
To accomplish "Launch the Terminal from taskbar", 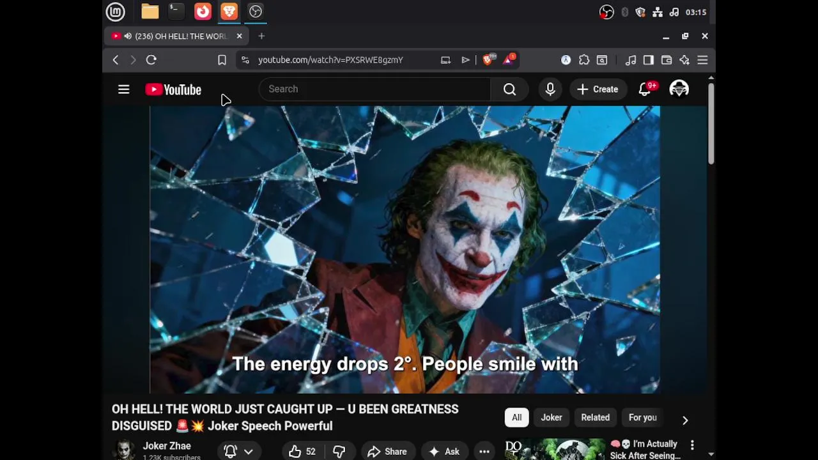I will [176, 11].
